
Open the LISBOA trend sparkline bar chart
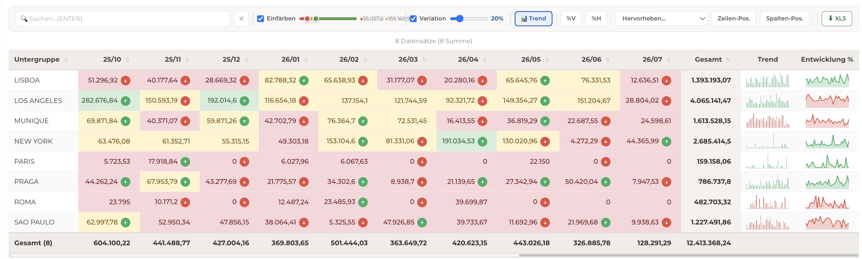point(767,80)
